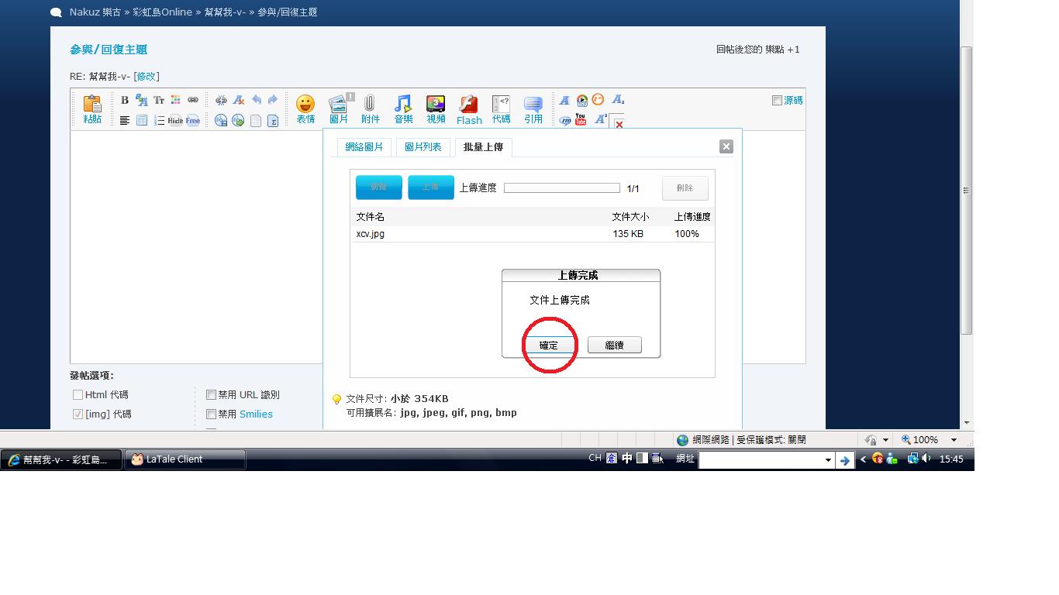Viewport: 1059px width, 595px height.
Task: Click the Free content tool
Action: 193,120
